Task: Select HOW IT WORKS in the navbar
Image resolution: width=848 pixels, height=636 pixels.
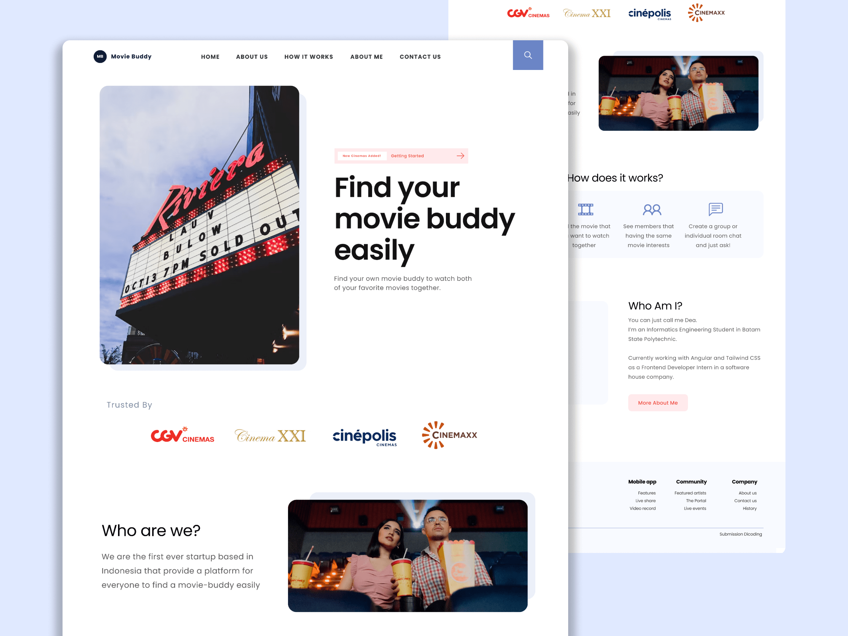Action: pos(308,56)
